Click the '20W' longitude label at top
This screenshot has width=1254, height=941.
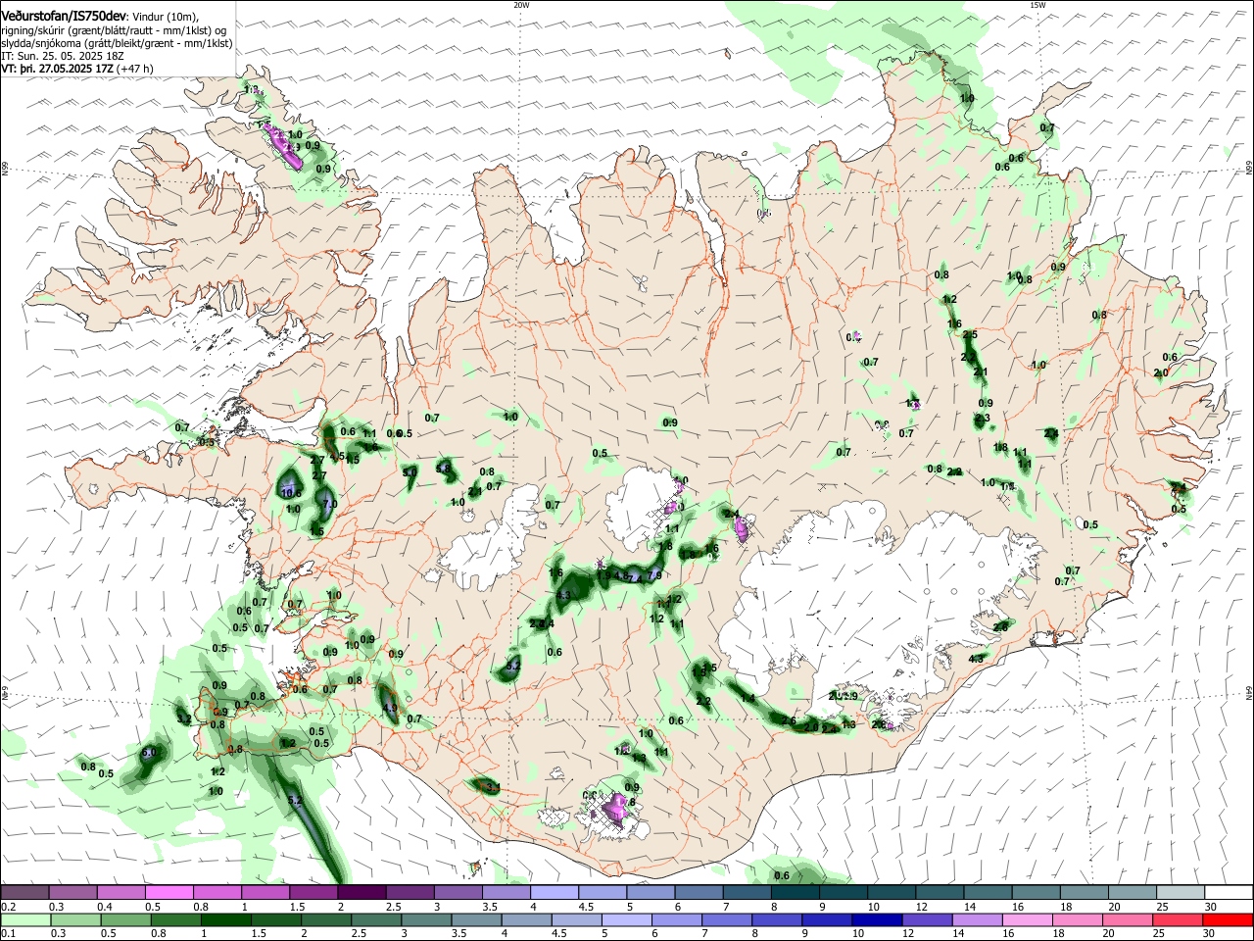point(521,5)
